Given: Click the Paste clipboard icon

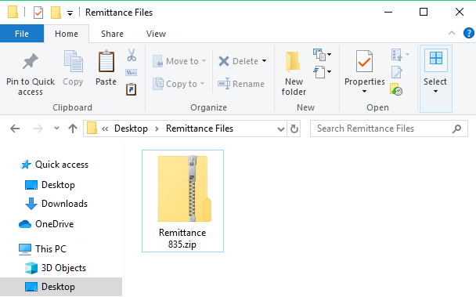Looking at the screenshot, I should pos(106,61).
